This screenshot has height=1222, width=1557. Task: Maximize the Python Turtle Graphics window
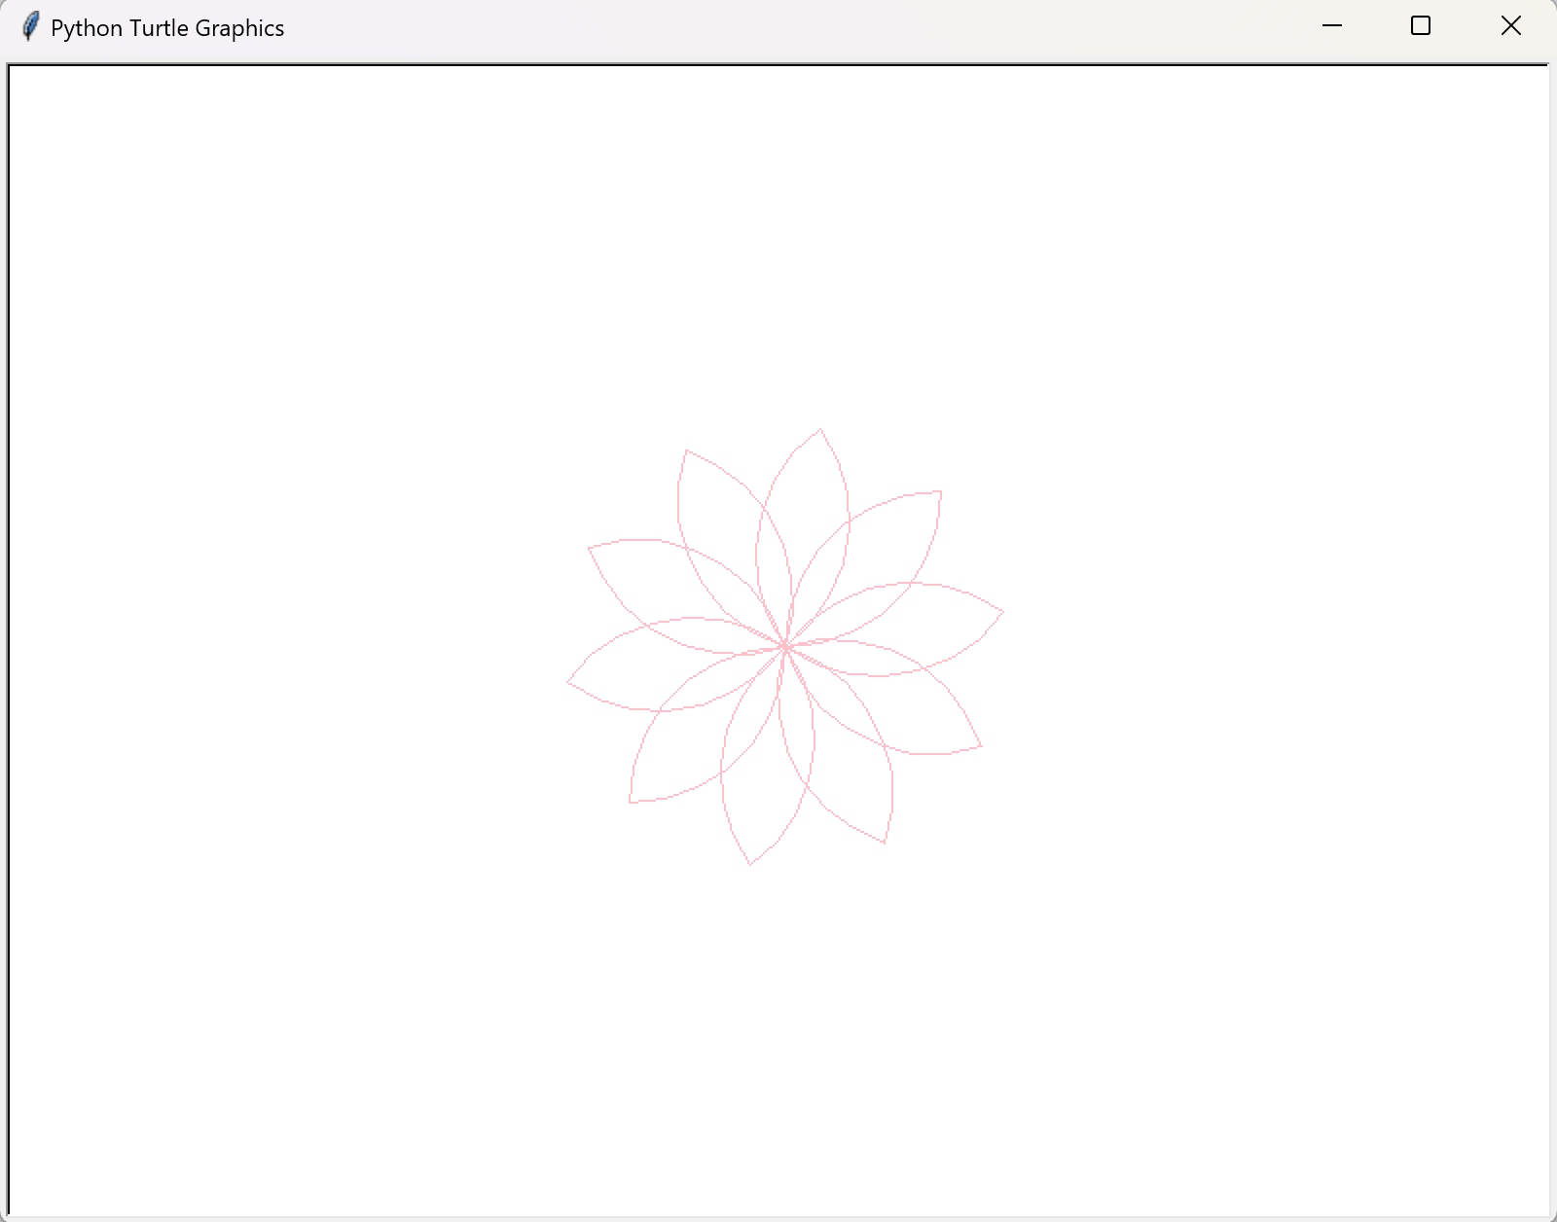pos(1421,26)
